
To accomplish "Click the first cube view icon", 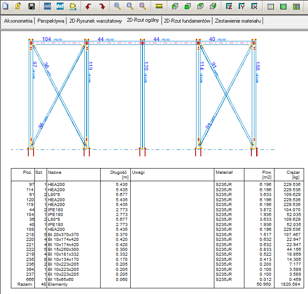I will (175, 7).
